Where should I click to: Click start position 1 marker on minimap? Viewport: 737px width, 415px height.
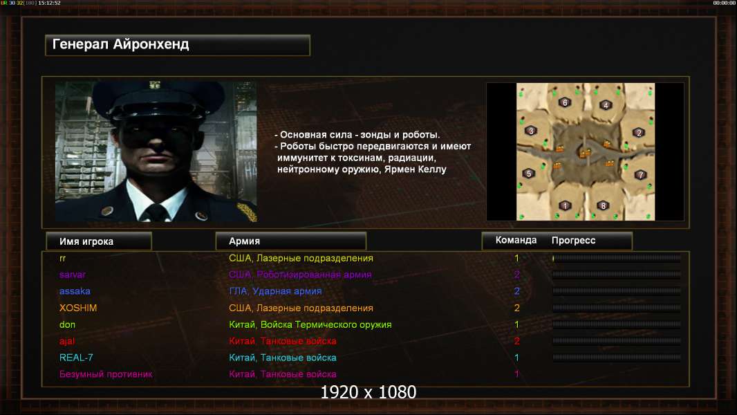pos(566,205)
